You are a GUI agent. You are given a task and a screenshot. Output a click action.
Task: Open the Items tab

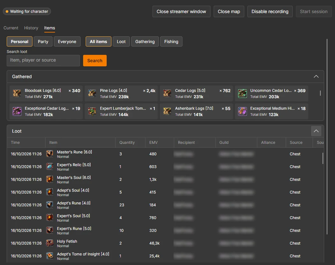tap(50, 28)
